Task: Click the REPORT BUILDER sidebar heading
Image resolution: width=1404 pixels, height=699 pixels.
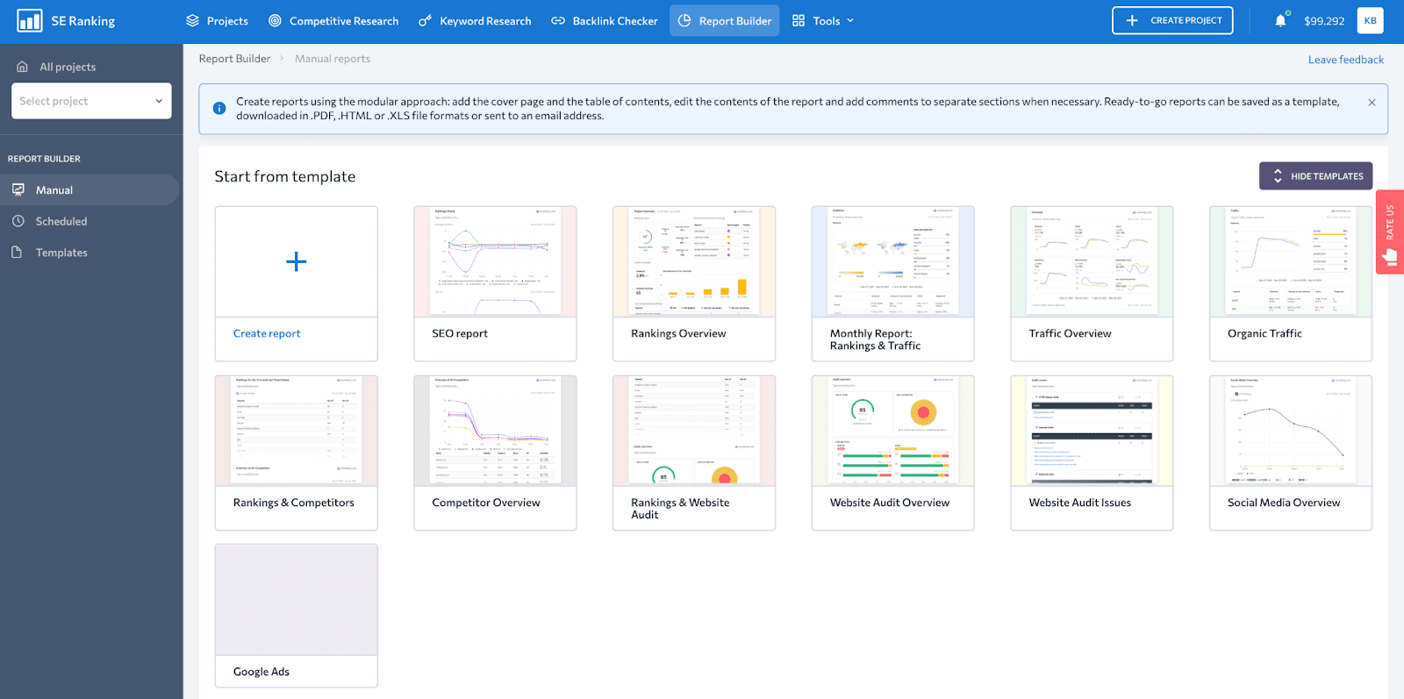Action: [x=44, y=159]
